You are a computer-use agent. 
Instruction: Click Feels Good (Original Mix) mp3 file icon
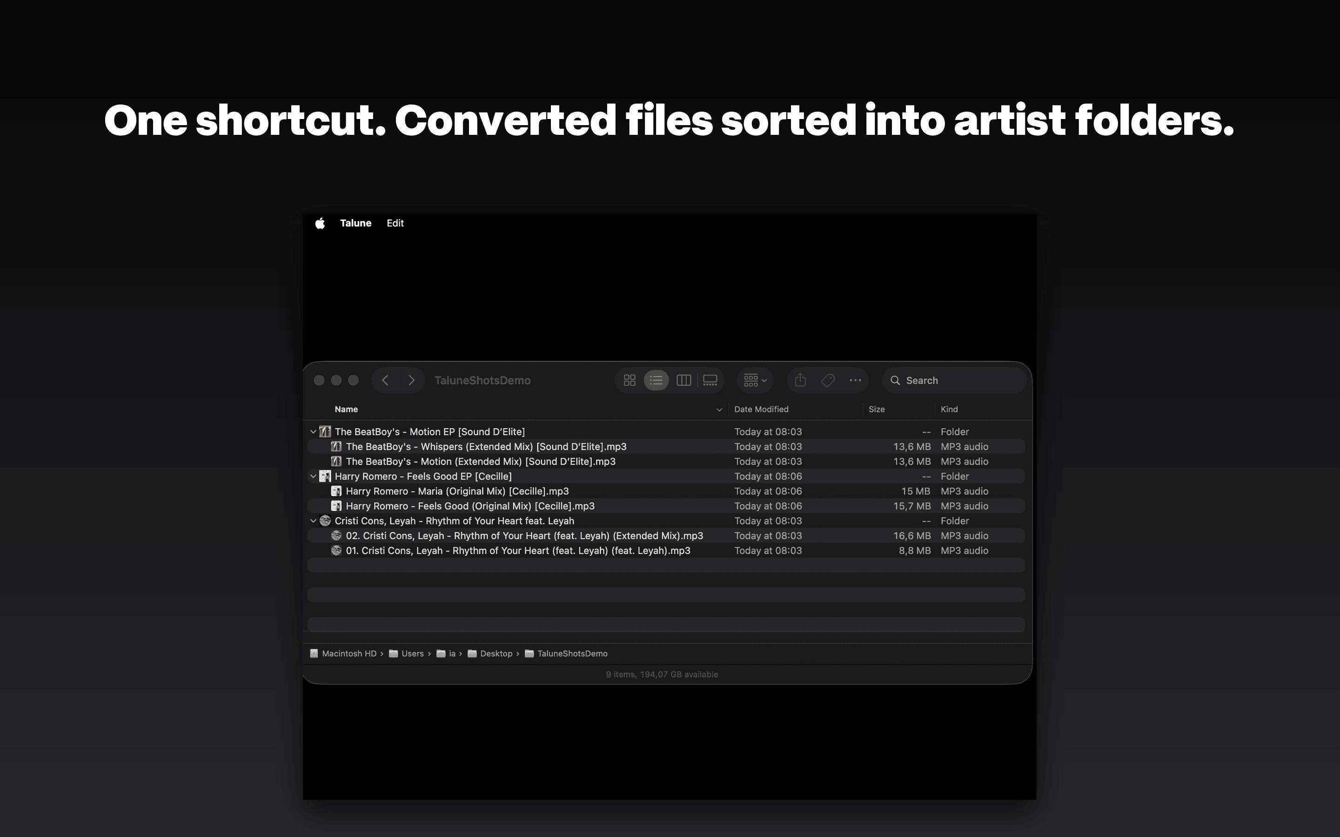tap(336, 506)
